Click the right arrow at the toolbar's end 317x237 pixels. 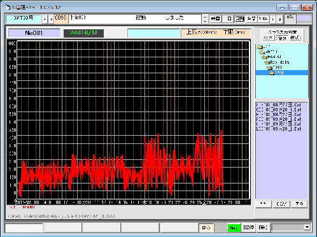point(280,19)
